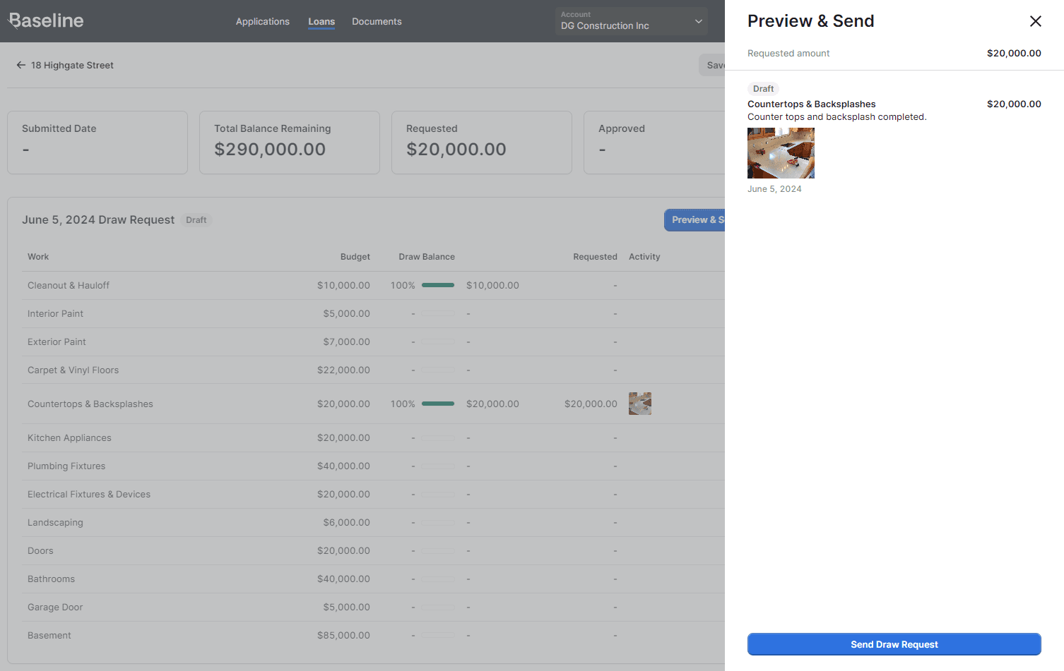Click the Preview & Send button
This screenshot has height=671, width=1064.
(696, 220)
